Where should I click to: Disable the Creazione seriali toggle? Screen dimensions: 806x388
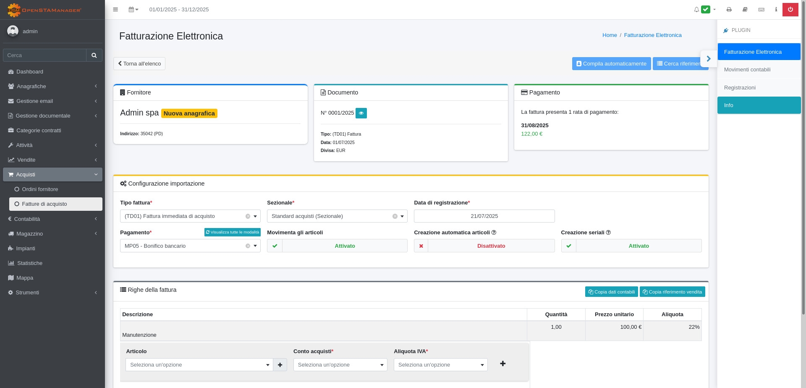click(631, 246)
